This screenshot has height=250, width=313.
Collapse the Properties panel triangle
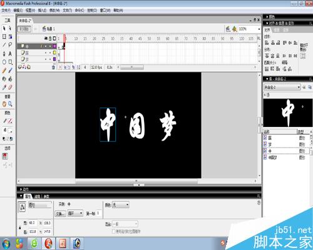(x=21, y=196)
